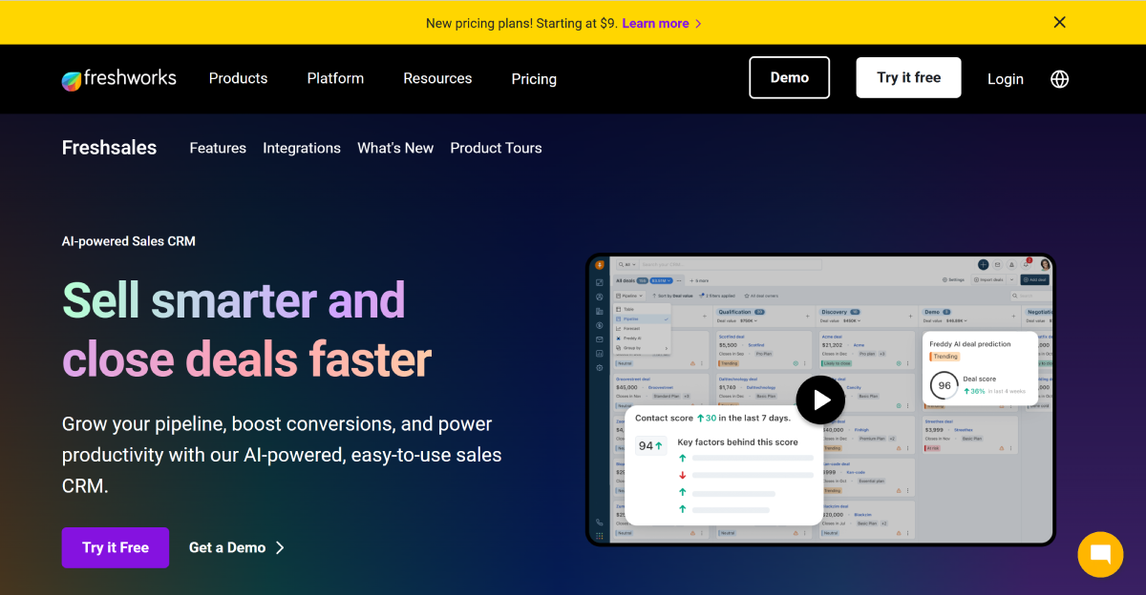Open Product Tours
Image resolution: width=1146 pixels, height=595 pixels.
[x=496, y=148]
